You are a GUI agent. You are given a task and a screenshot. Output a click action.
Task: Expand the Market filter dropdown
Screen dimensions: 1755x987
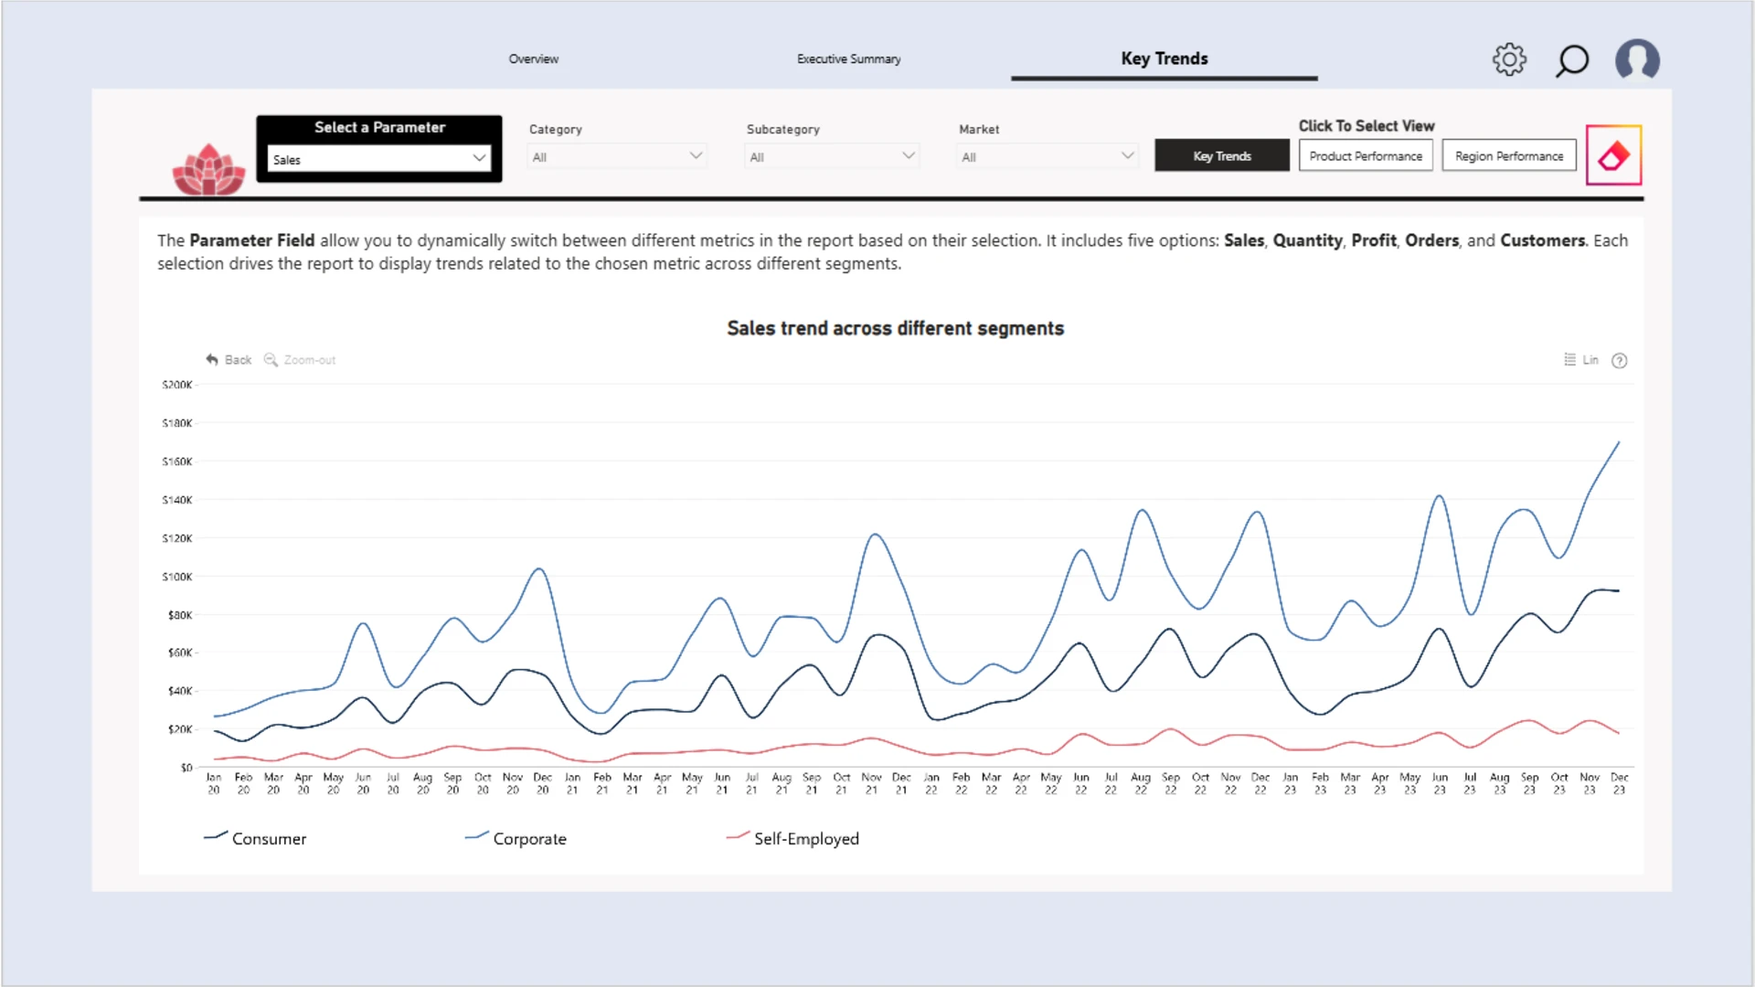click(1047, 157)
